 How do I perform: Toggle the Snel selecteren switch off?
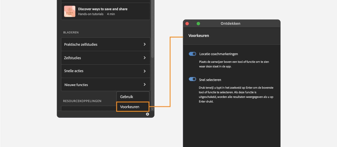tap(192, 79)
